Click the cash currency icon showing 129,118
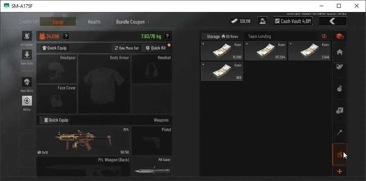This screenshot has height=181, width=366. [x=234, y=21]
